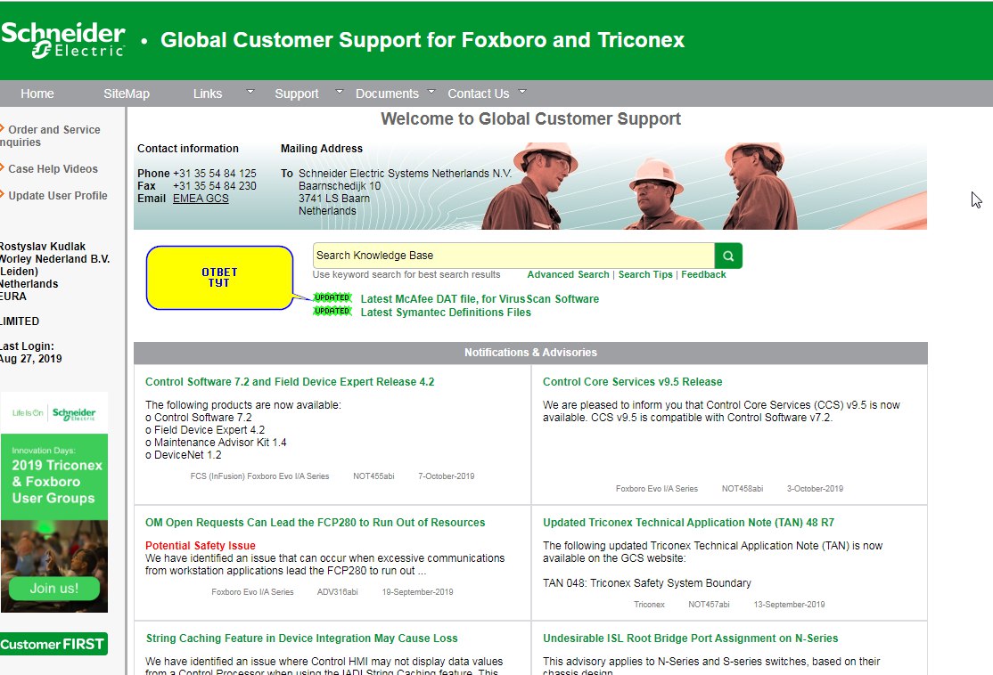Open Advanced Search link
This screenshot has height=675, width=993.
click(x=568, y=274)
